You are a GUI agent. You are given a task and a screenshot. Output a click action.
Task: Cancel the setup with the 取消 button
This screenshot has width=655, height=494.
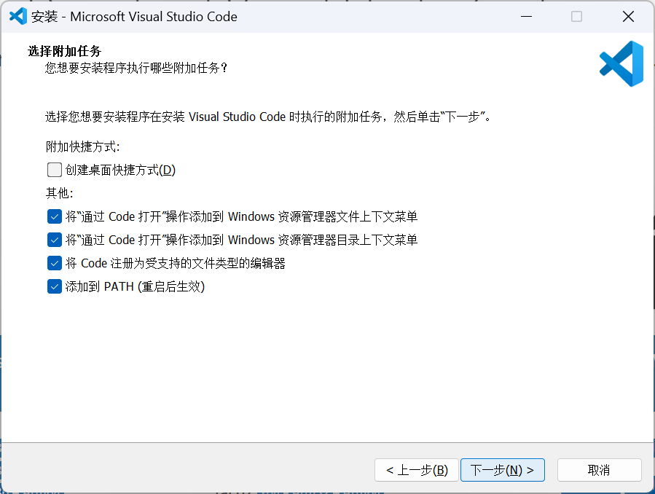599,470
